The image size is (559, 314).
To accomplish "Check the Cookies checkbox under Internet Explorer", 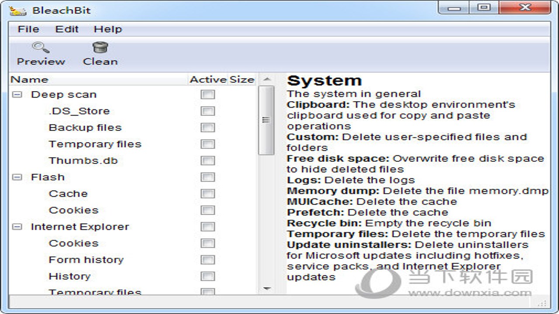I will pos(208,243).
